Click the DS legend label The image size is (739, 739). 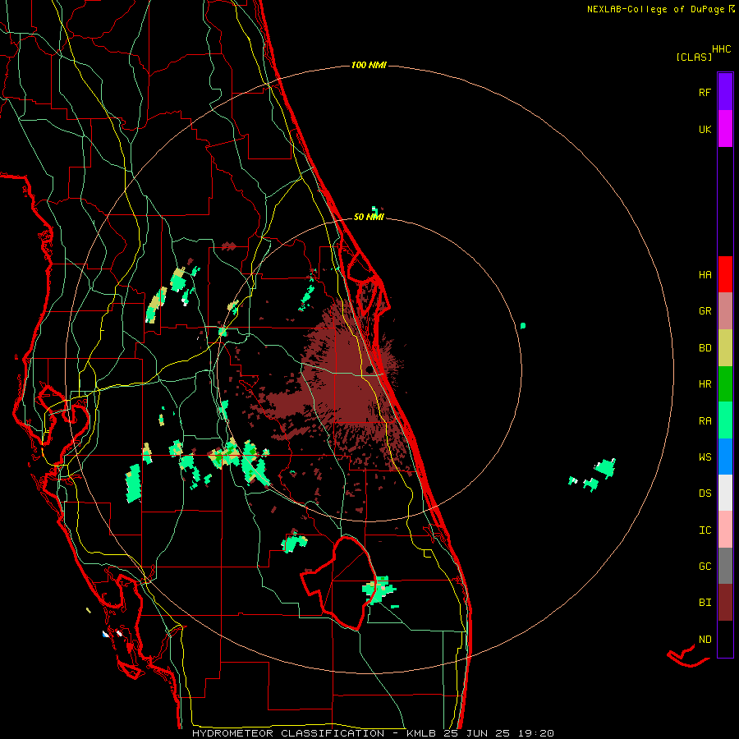click(705, 493)
